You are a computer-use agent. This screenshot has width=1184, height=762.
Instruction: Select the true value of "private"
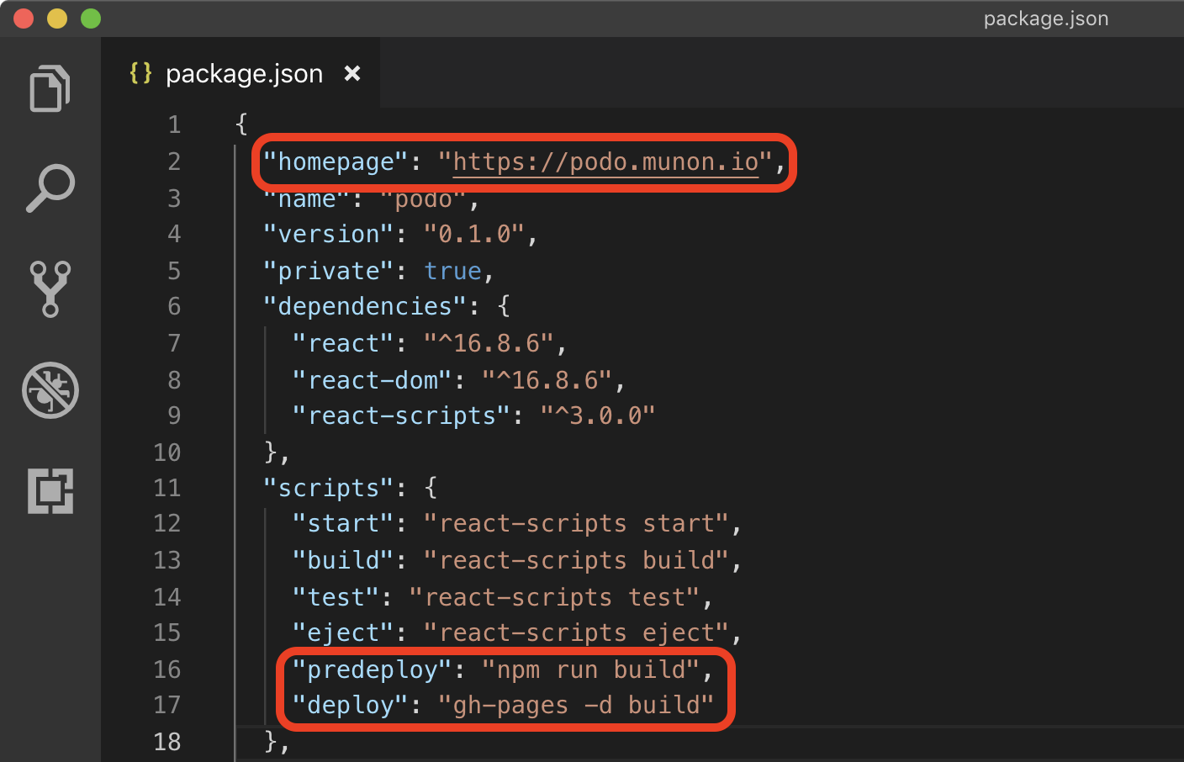452,270
